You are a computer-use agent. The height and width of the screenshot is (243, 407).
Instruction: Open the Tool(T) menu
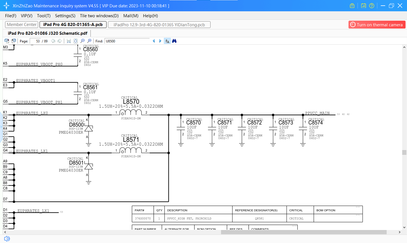tap(44, 16)
